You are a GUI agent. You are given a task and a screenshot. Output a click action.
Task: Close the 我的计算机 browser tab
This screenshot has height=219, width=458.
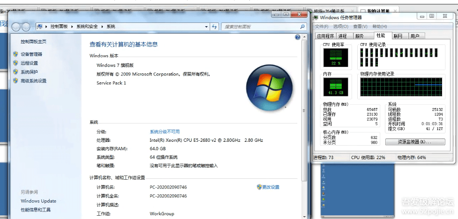pos(396,11)
